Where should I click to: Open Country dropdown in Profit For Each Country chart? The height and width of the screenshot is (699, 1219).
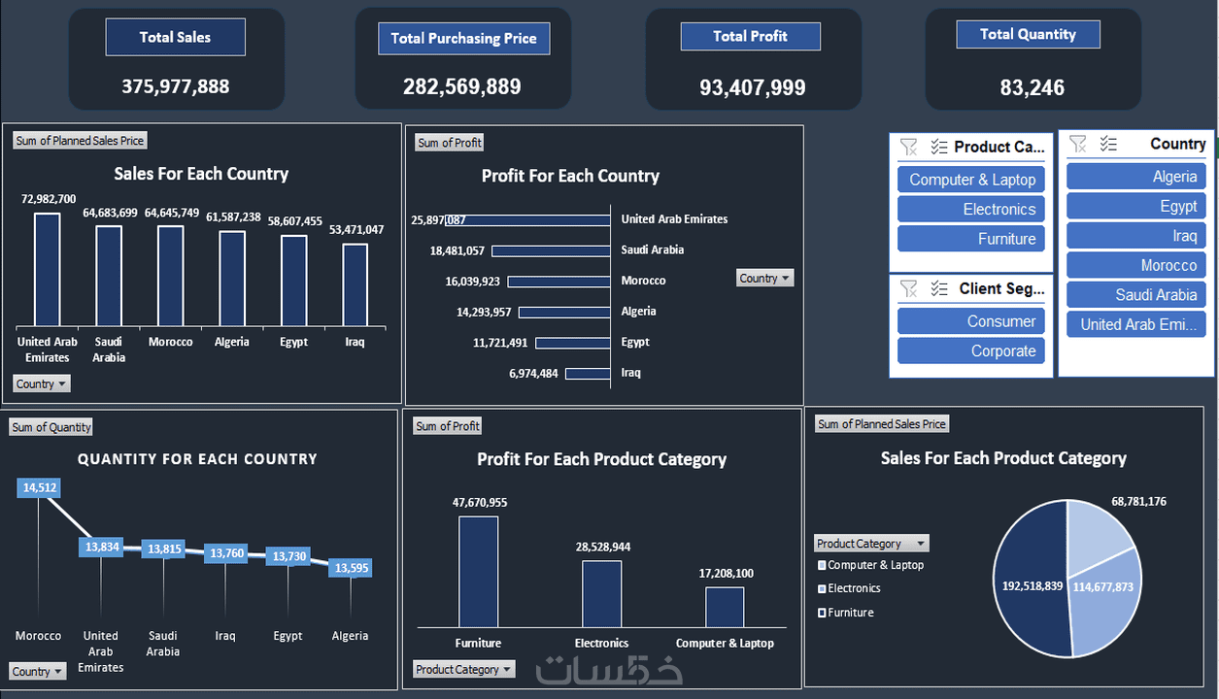tap(765, 278)
